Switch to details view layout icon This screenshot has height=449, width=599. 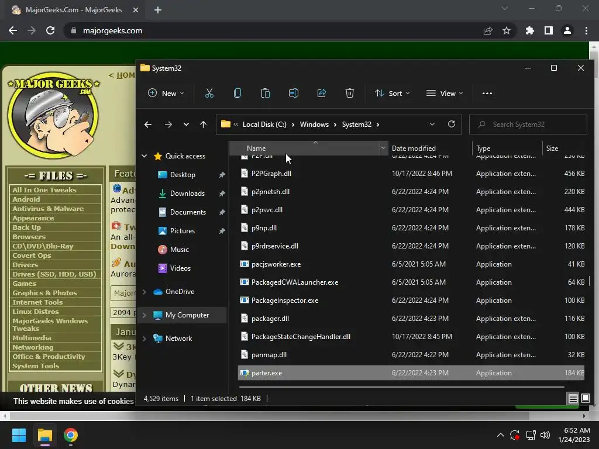[573, 399]
